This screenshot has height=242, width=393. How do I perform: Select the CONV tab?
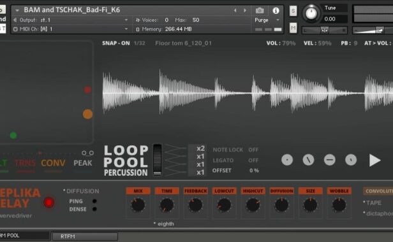click(x=53, y=163)
